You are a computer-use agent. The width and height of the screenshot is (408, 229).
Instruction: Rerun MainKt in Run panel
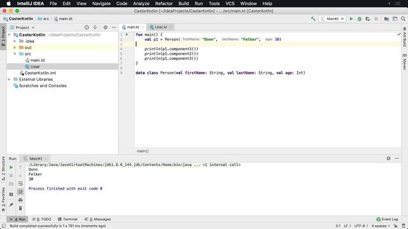[11, 167]
